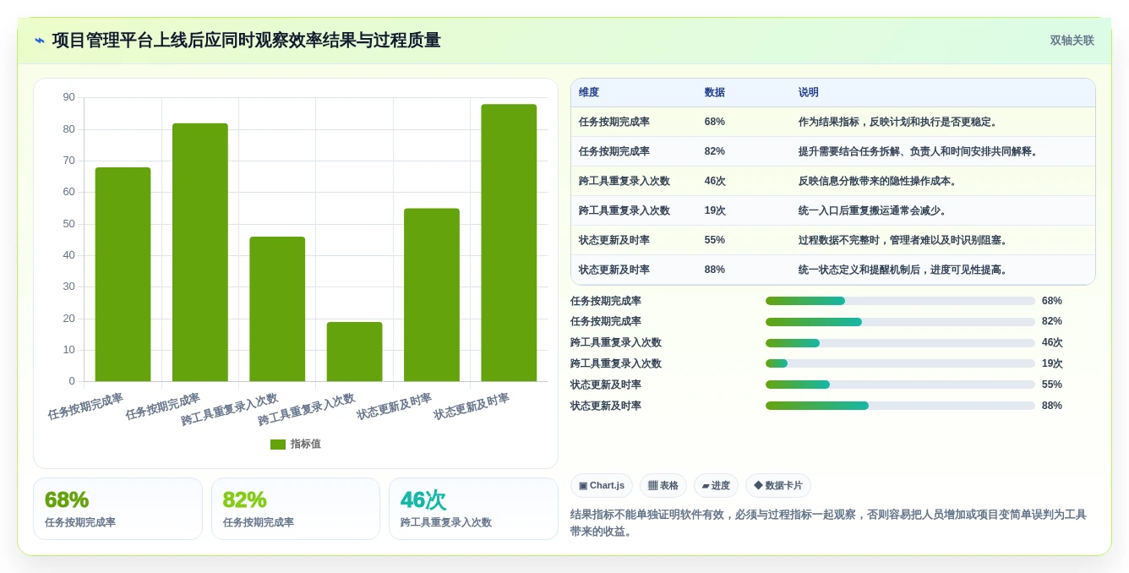The width and height of the screenshot is (1129, 573).
Task: Click the 88% table cell
Action: click(715, 270)
